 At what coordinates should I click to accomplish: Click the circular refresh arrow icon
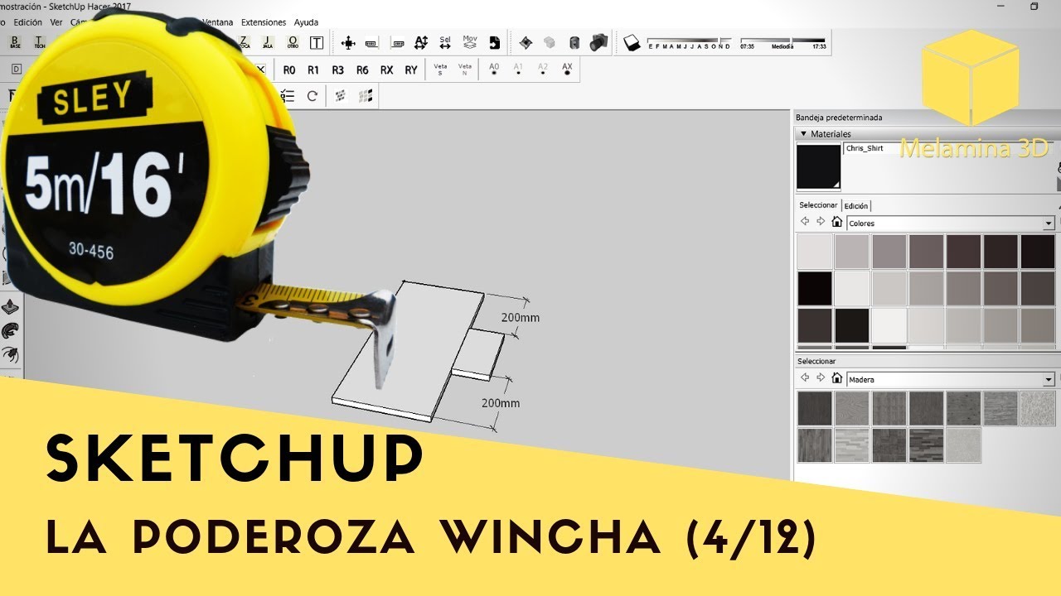point(312,96)
